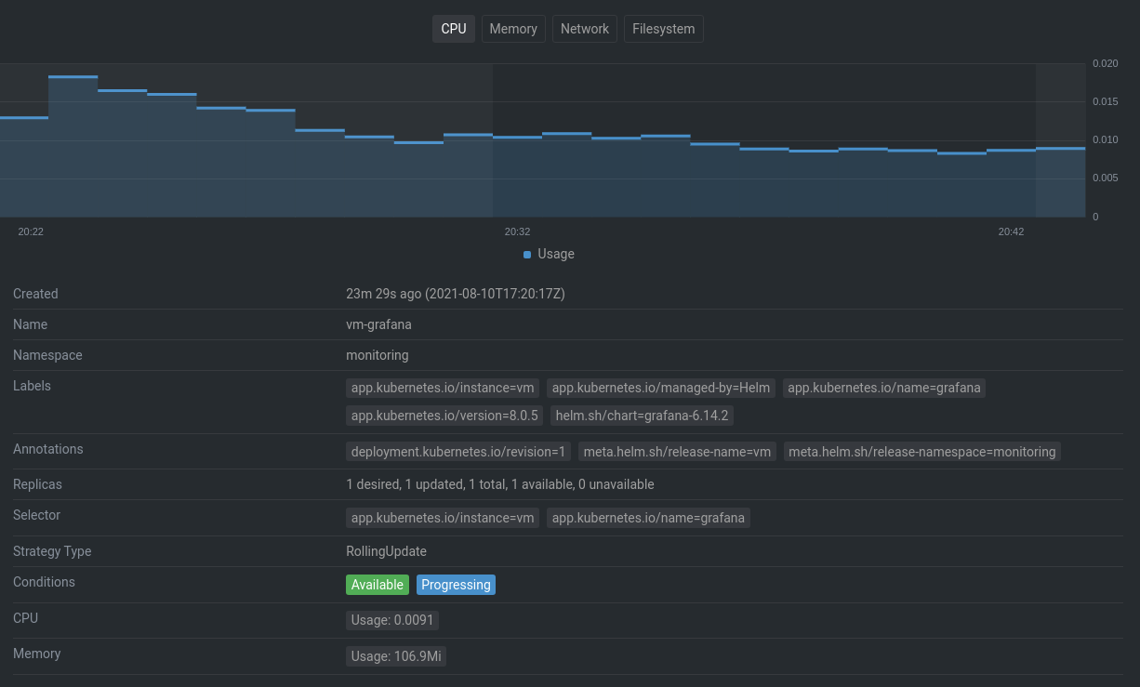Click the app.kubernetes.io/name=grafana selector pill
The height and width of the screenshot is (687, 1140).
pos(648,518)
